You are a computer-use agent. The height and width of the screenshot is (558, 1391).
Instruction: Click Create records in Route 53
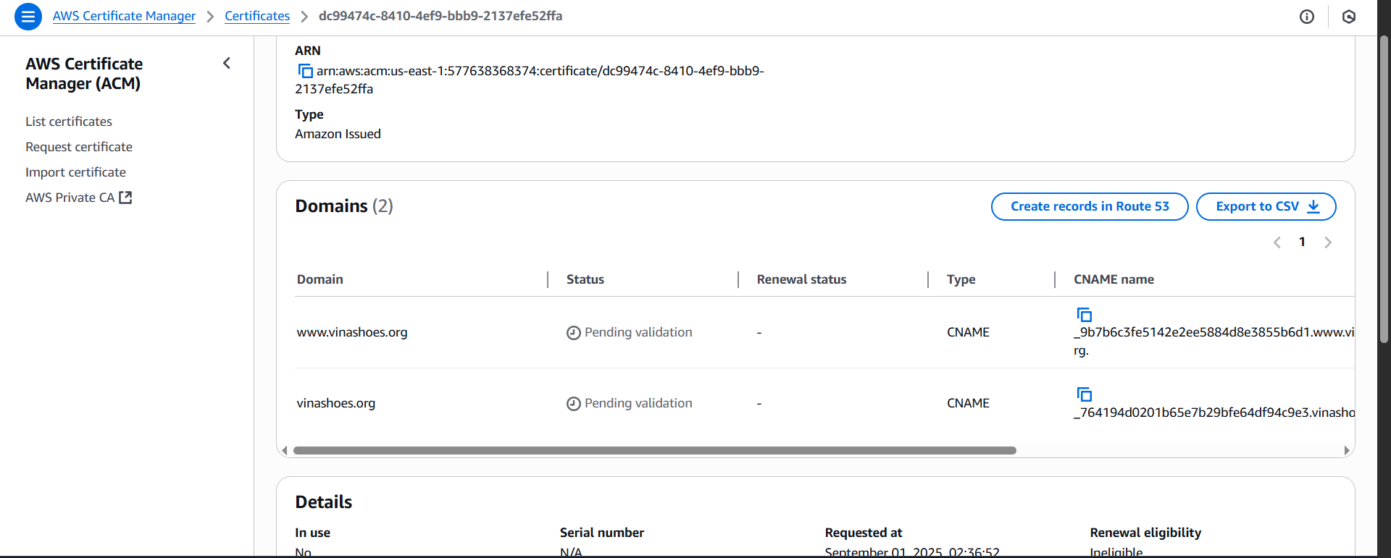(x=1090, y=206)
